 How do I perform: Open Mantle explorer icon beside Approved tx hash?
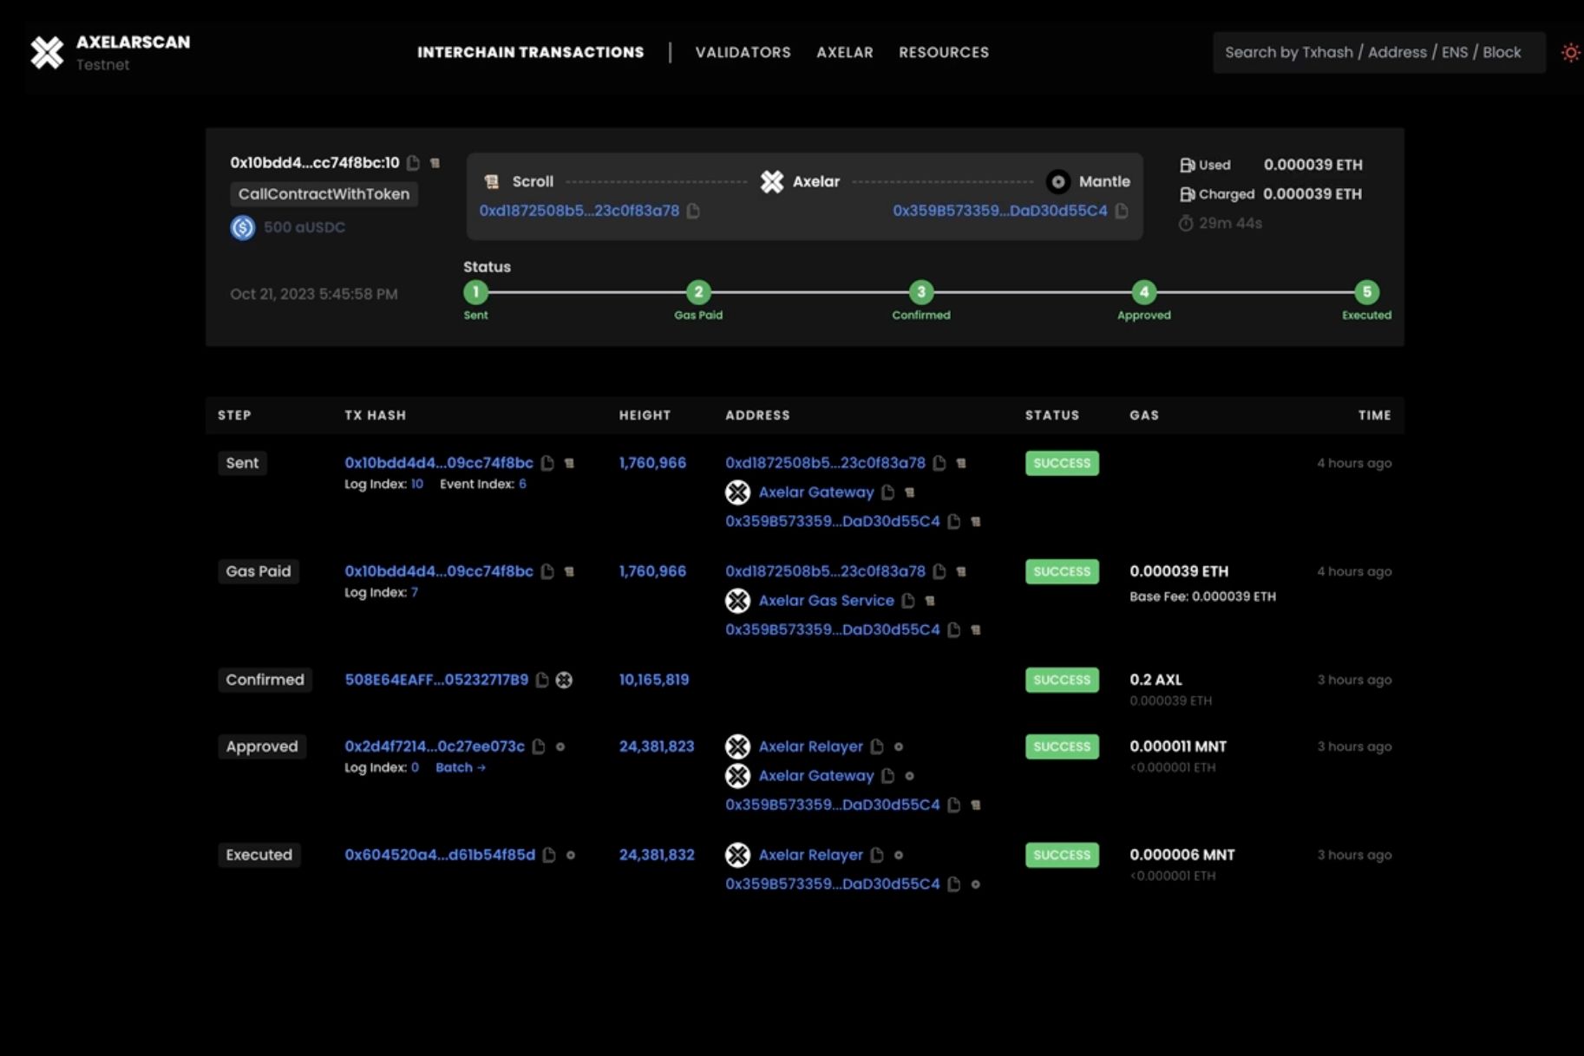[560, 746]
